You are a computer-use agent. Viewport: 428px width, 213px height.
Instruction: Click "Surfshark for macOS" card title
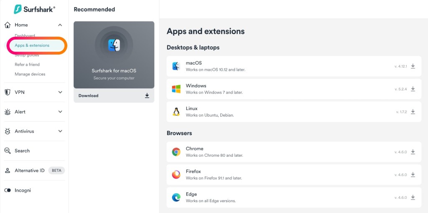(114, 71)
